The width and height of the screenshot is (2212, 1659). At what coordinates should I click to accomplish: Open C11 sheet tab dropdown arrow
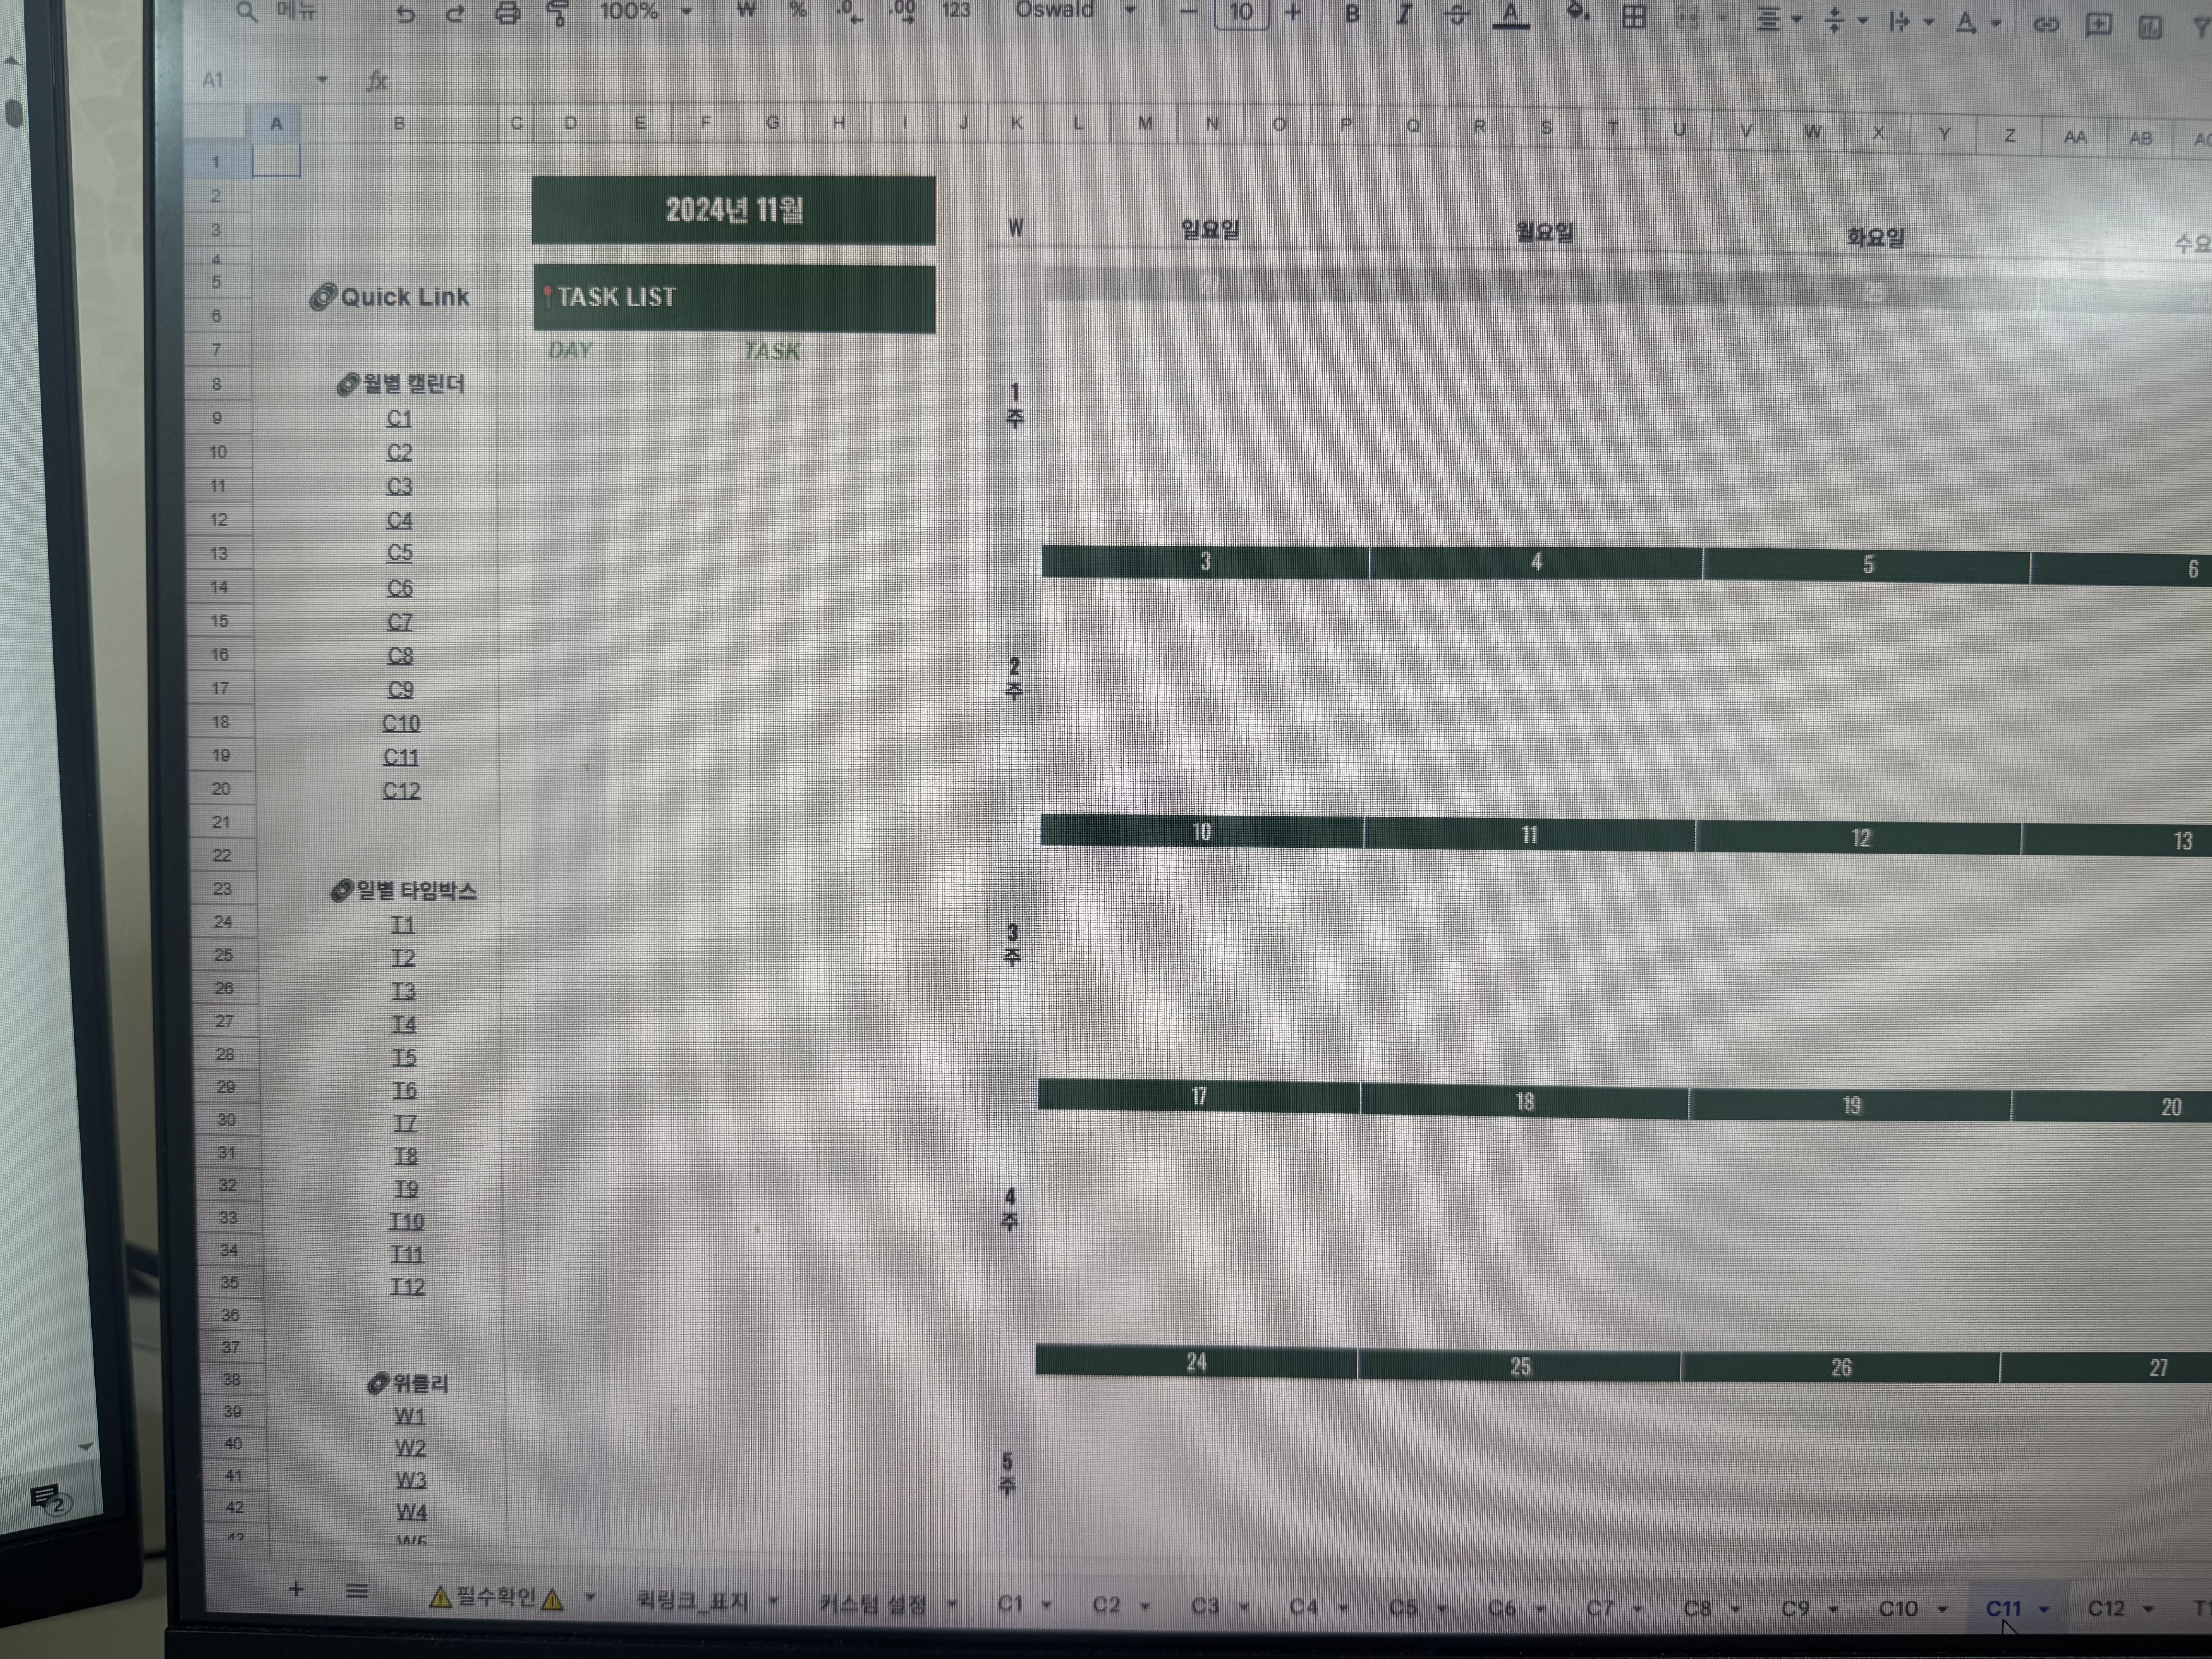2044,1610
